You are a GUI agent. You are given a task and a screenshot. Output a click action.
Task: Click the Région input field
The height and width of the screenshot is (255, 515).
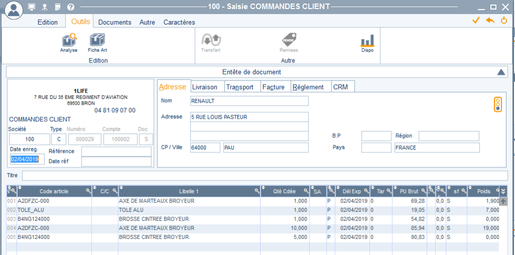click(x=449, y=136)
